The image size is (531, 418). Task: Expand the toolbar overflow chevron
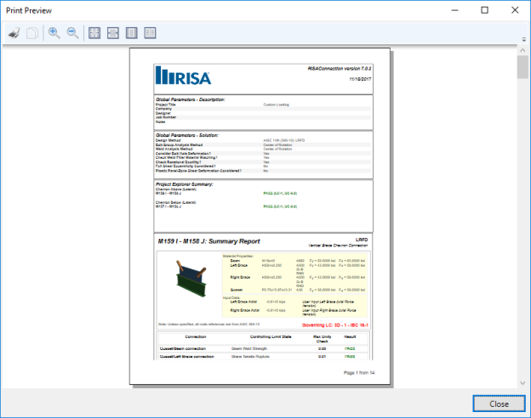(523, 38)
